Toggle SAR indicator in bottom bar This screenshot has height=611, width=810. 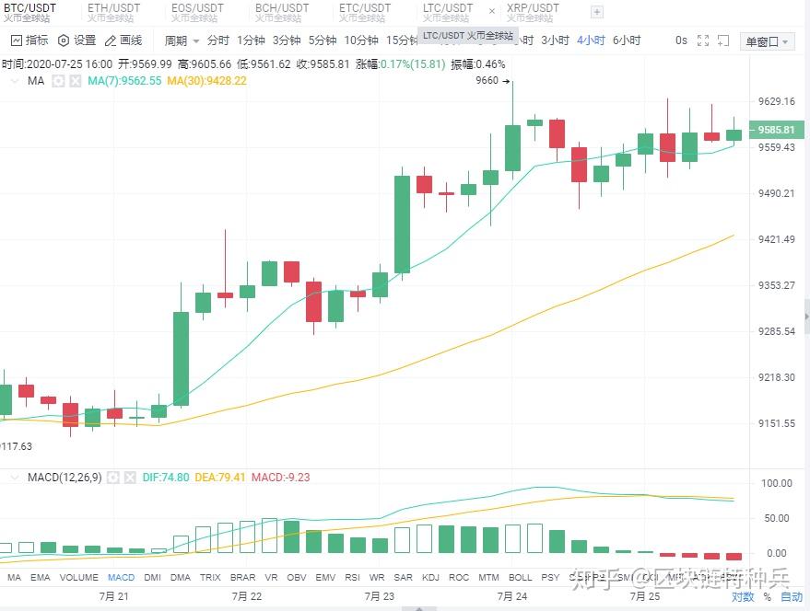click(403, 578)
